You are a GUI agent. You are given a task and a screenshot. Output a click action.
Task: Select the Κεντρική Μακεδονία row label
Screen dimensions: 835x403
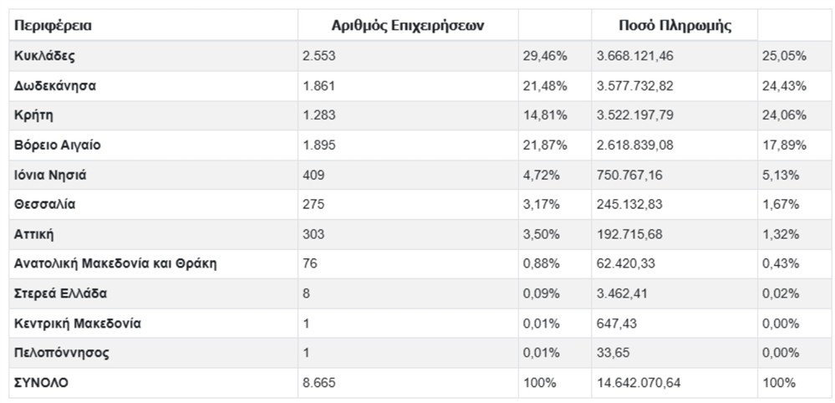78,324
